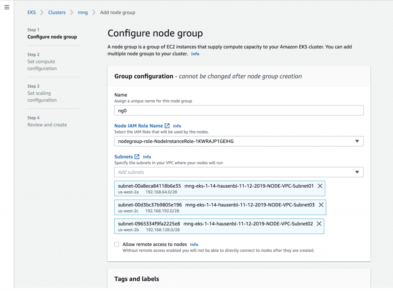The height and width of the screenshot is (291, 393).
Task: Go to EKS breadcrumb
Action: click(31, 12)
